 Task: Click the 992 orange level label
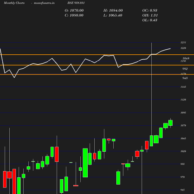185,69
